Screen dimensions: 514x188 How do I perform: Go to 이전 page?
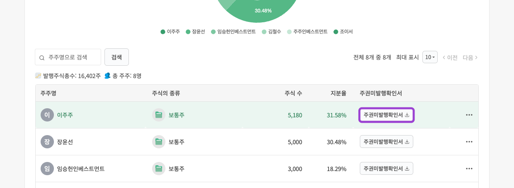pyautogui.click(x=450, y=57)
